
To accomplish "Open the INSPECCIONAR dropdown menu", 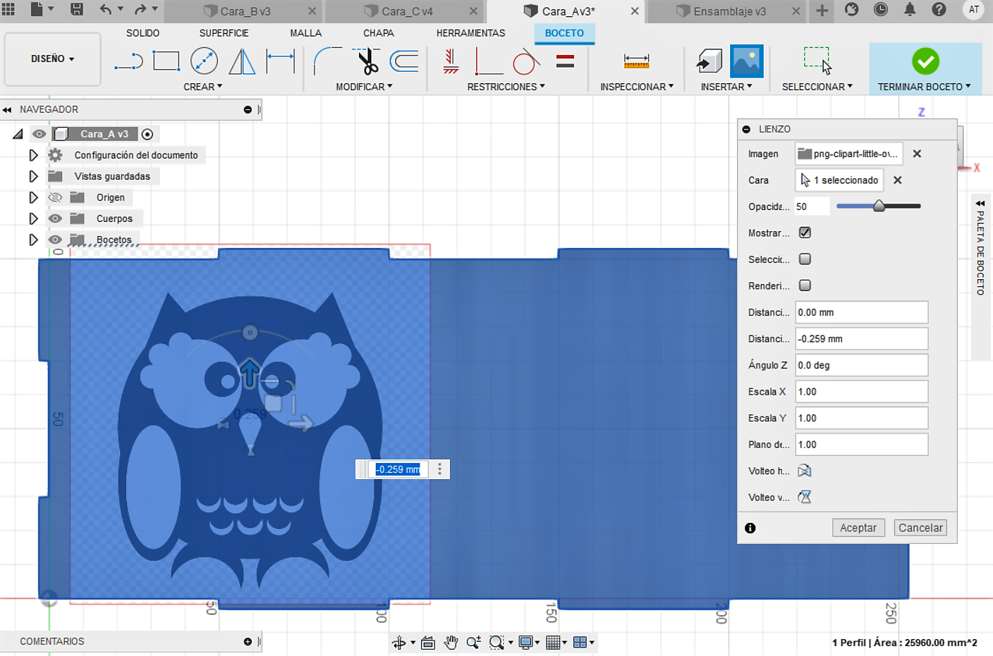I will [x=637, y=87].
